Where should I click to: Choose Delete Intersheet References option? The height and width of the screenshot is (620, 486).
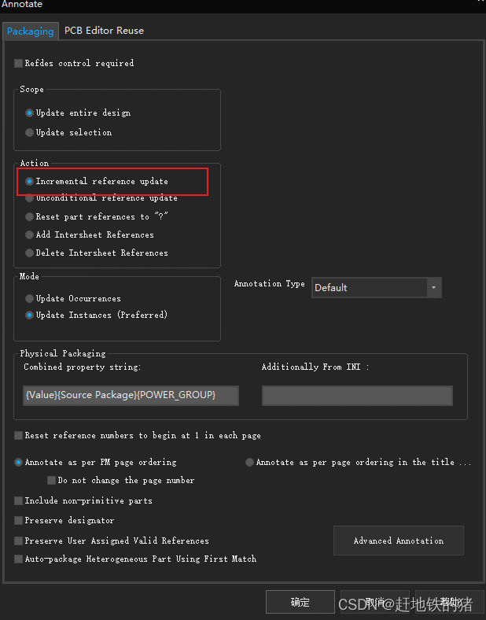29,253
